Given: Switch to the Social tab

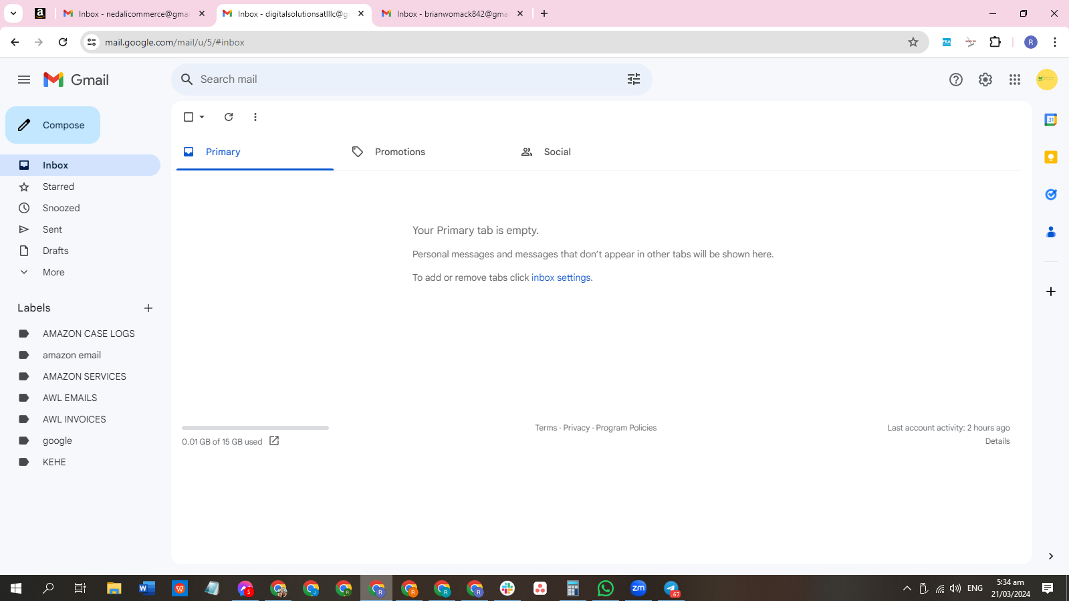Looking at the screenshot, I should click(558, 152).
